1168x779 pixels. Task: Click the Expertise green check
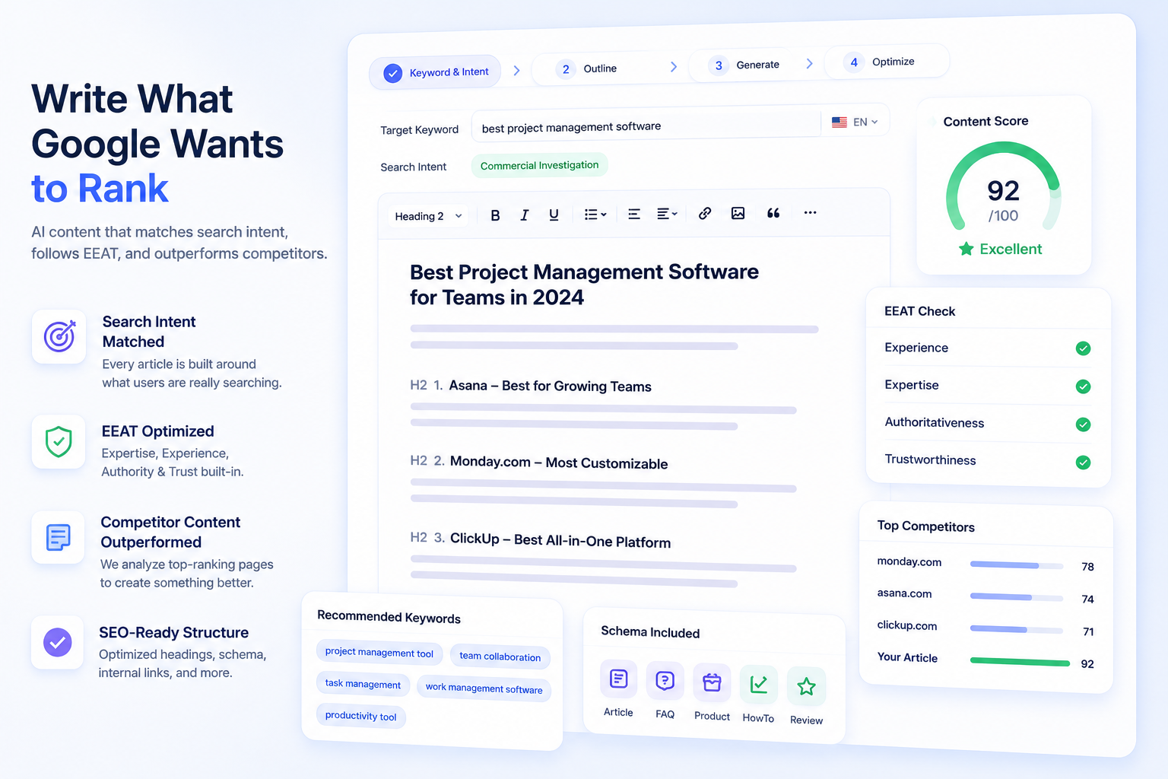[1084, 386]
